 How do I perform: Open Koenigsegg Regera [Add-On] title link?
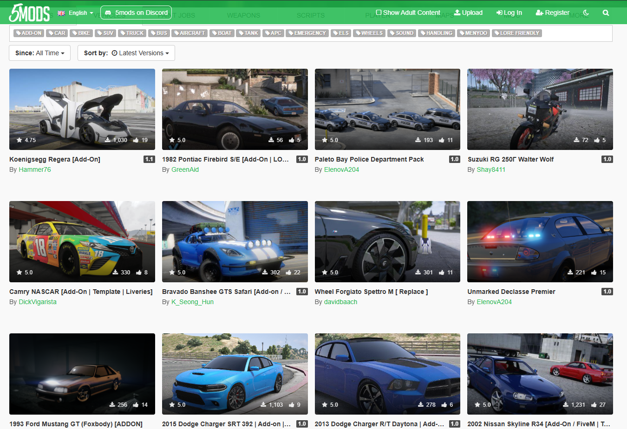click(x=55, y=159)
